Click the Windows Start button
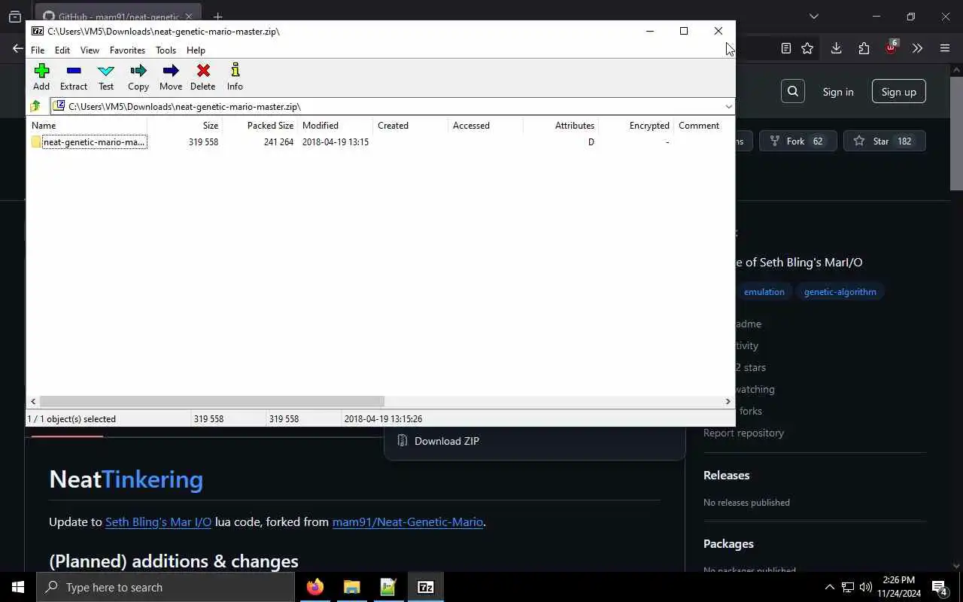Screen dimensions: 963x602 pyautogui.click(x=18, y=587)
